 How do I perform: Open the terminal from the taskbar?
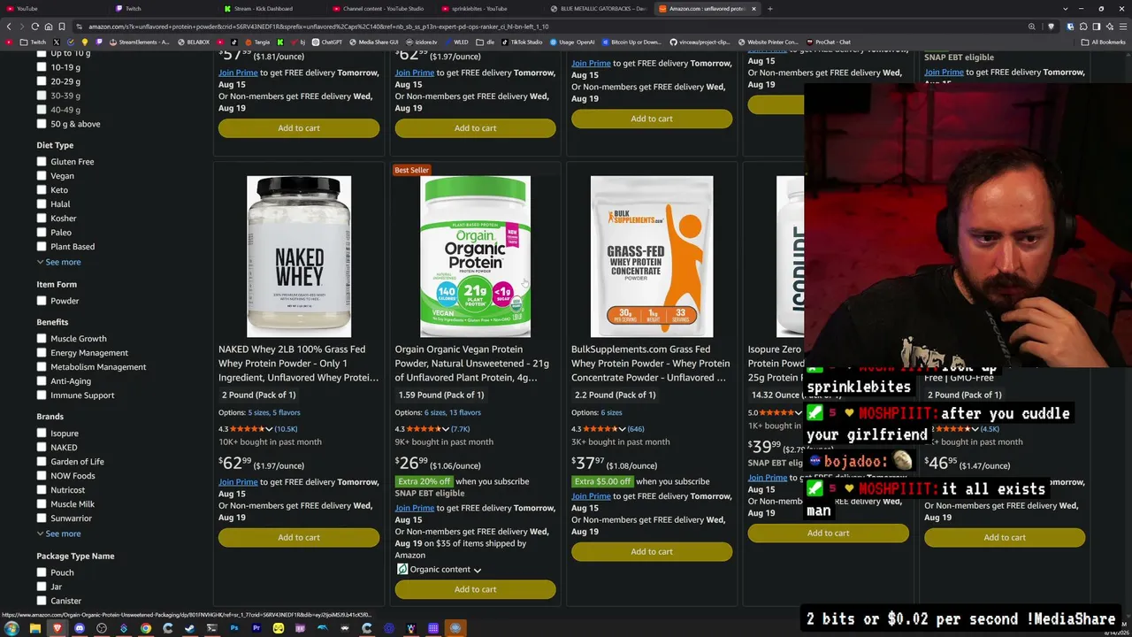[212, 628]
